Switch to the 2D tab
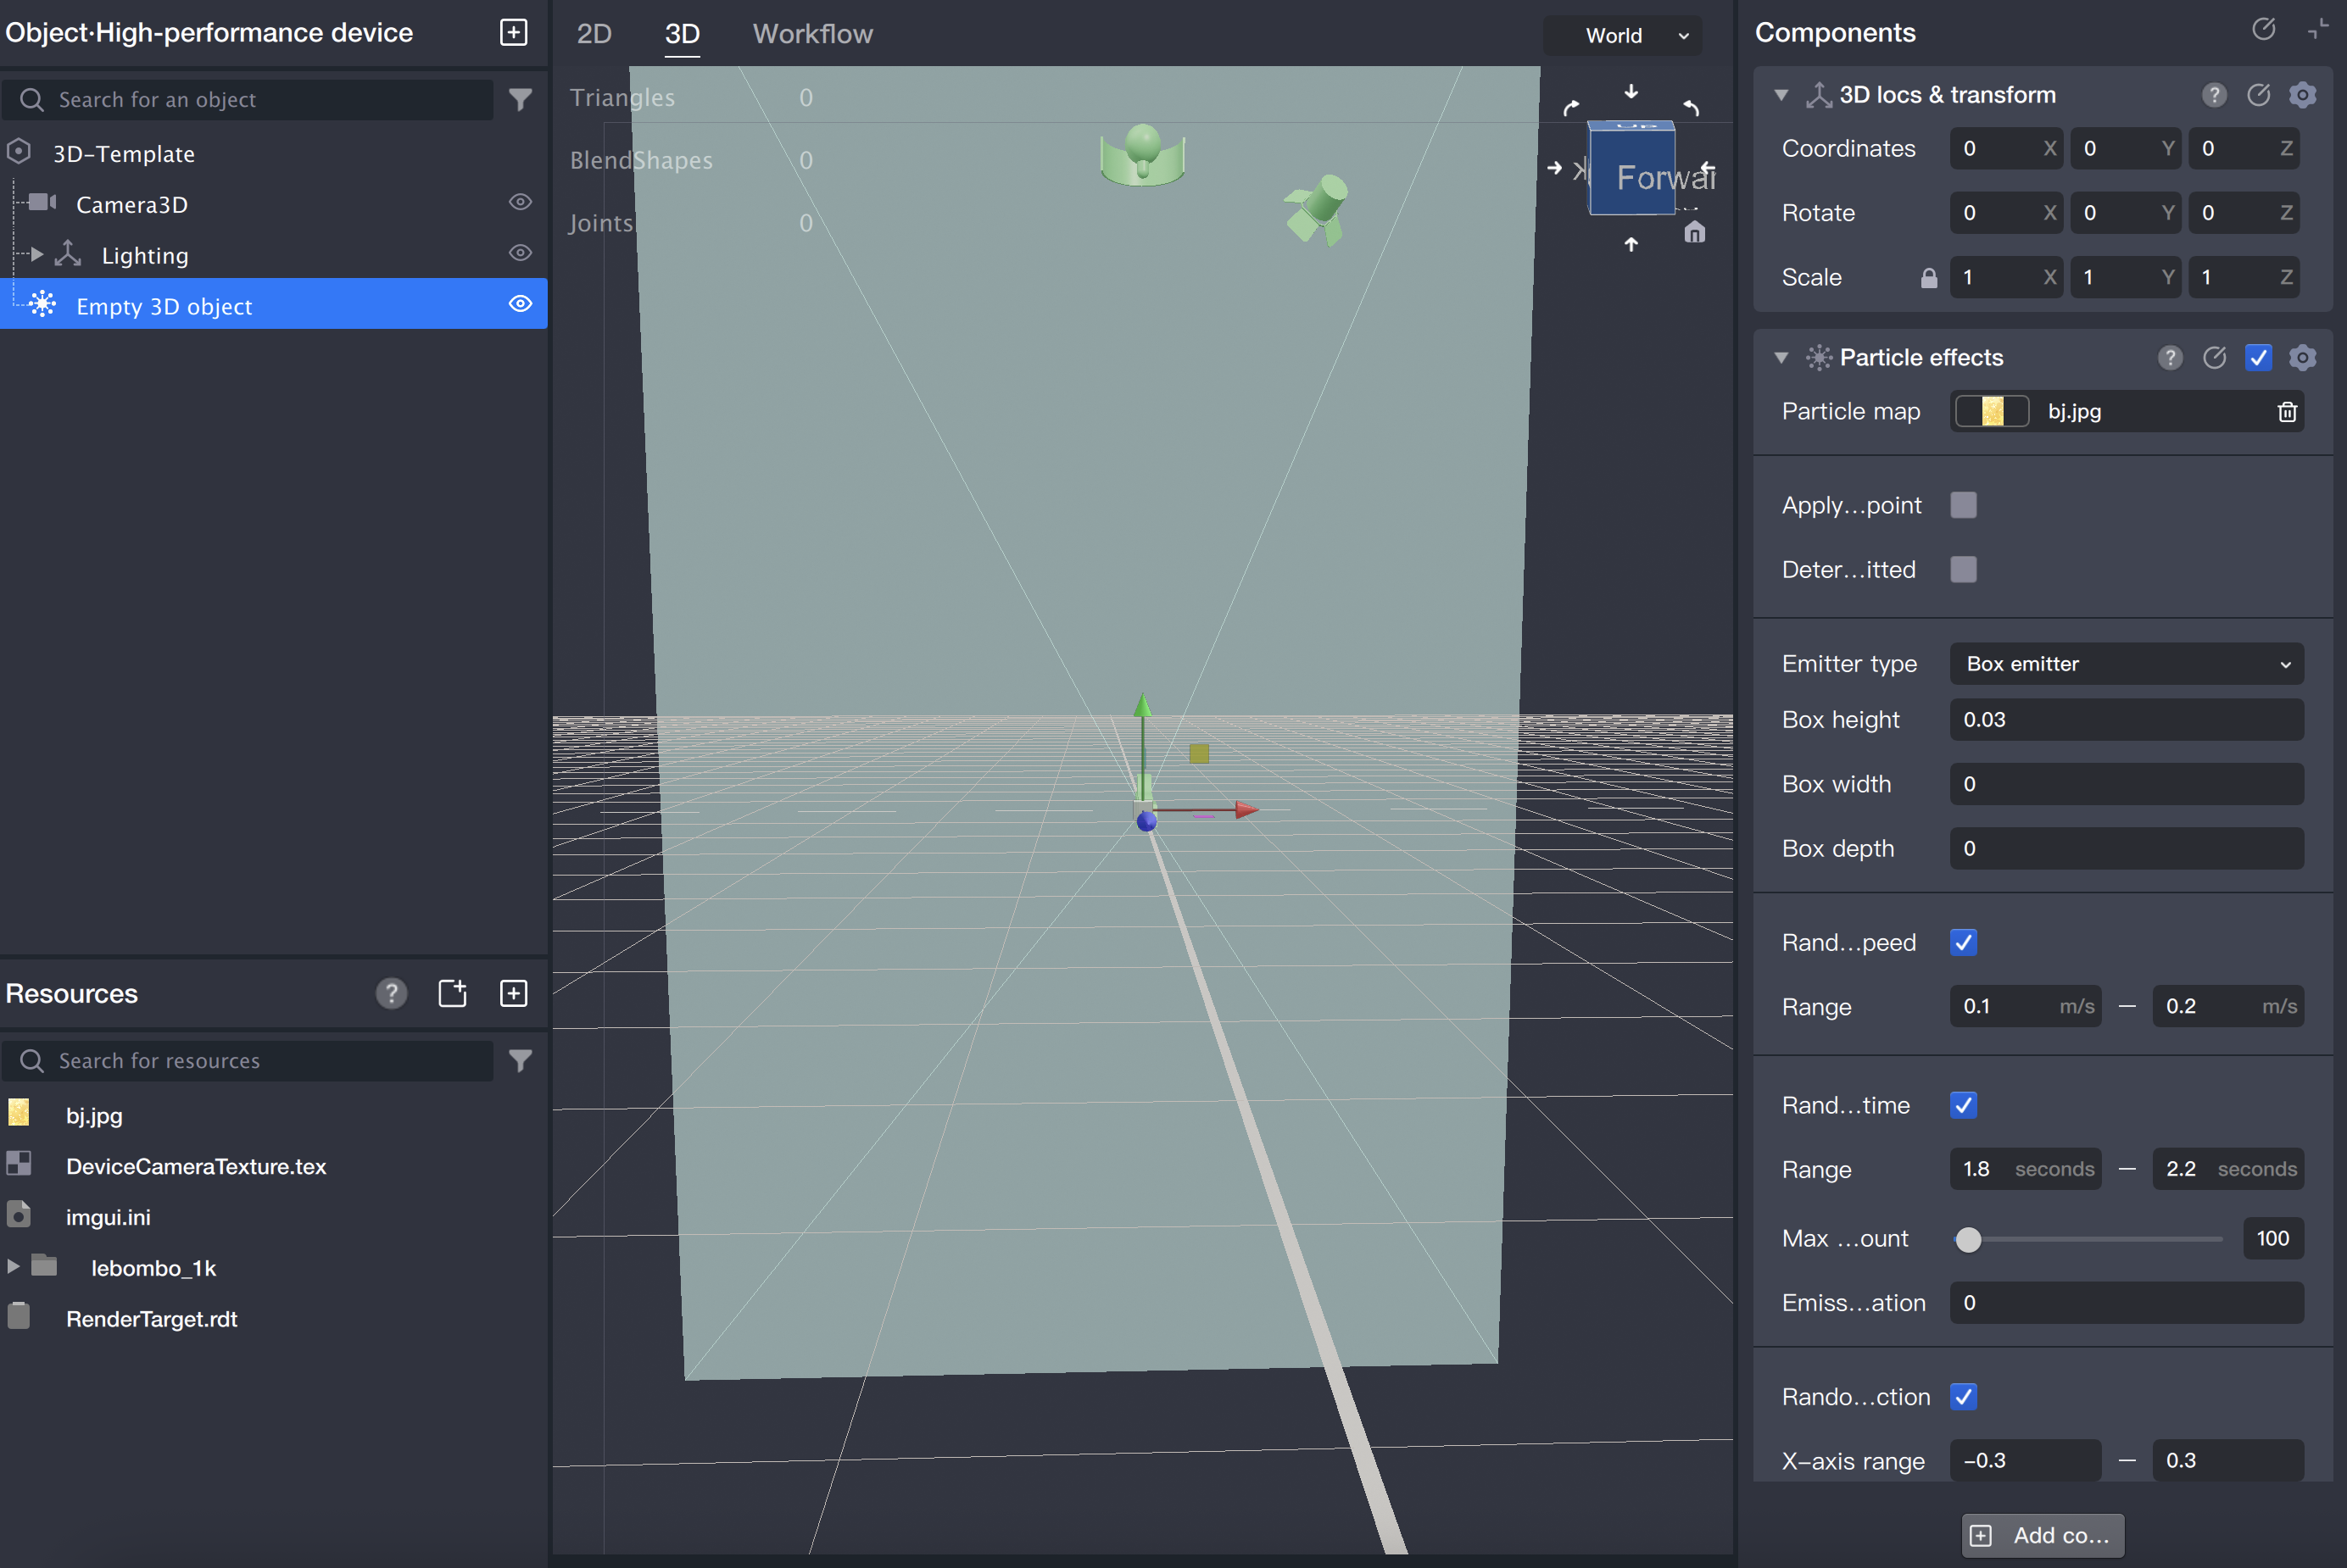The height and width of the screenshot is (1568, 2347). (x=594, y=34)
